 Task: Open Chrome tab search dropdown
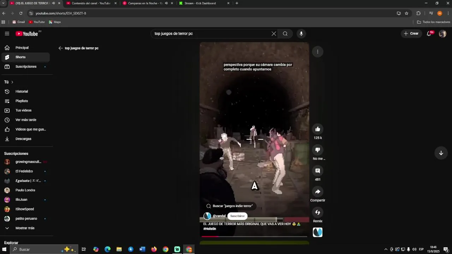point(3,3)
